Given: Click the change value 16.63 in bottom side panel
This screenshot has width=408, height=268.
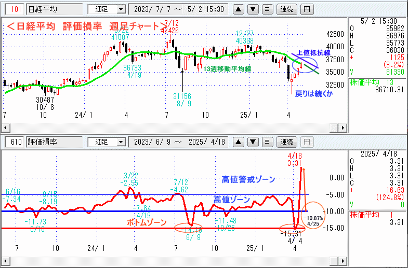Looking at the screenshot, I should 395,190.
